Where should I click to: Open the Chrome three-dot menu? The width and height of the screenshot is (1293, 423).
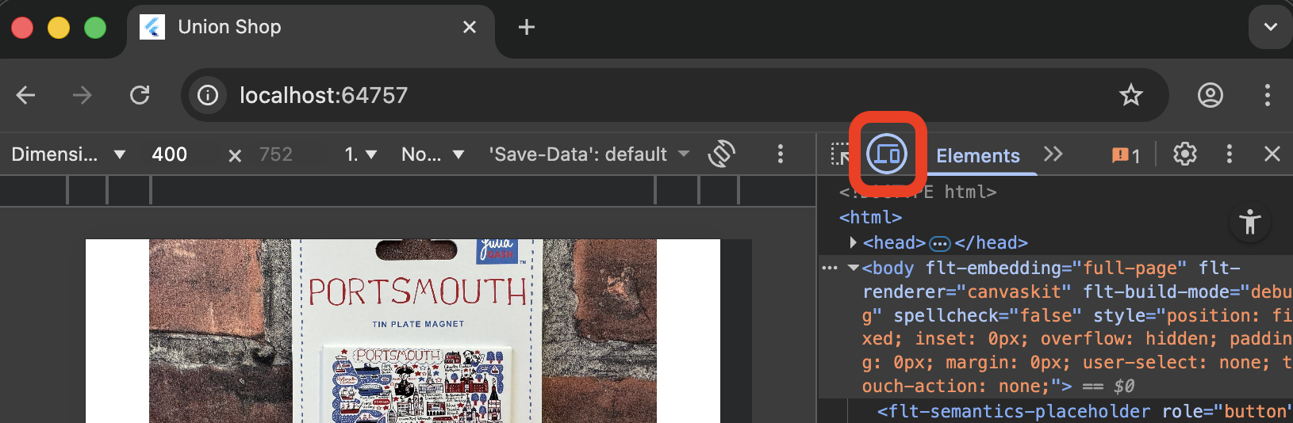pyautogui.click(x=1268, y=96)
